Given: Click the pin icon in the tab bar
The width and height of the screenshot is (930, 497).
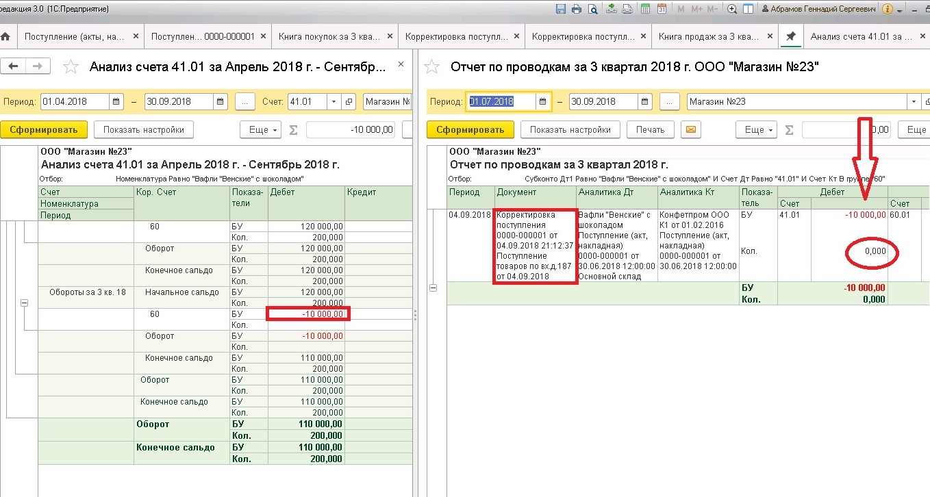Looking at the screenshot, I should tap(790, 36).
